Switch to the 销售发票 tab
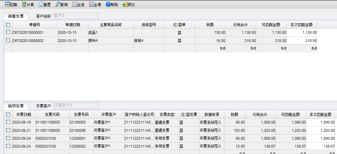337x154 pixels. [16, 16]
